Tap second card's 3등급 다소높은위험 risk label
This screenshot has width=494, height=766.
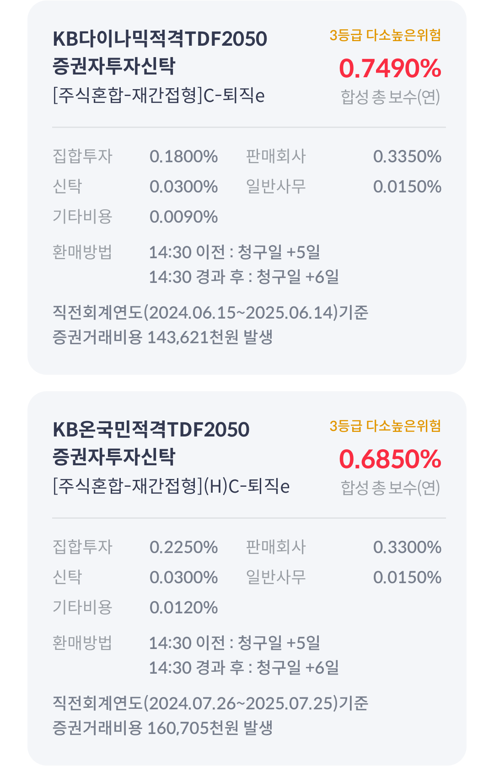click(x=385, y=426)
